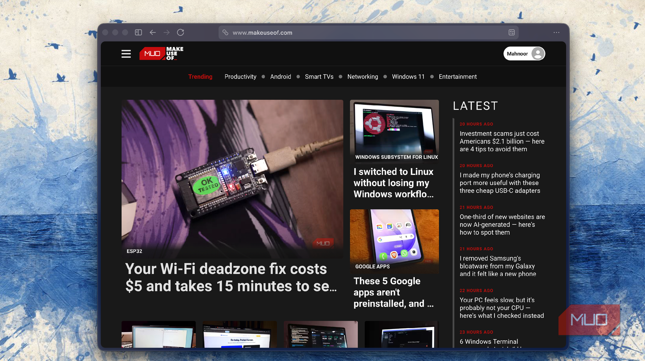Select the Entertainment menu item
This screenshot has height=361, width=645.
tap(457, 77)
